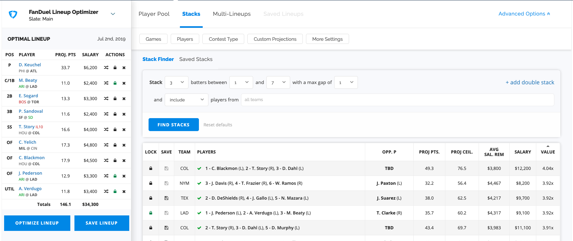Sort stacks by PROJ PTS. column
The width and height of the screenshot is (573, 241).
coord(429,152)
